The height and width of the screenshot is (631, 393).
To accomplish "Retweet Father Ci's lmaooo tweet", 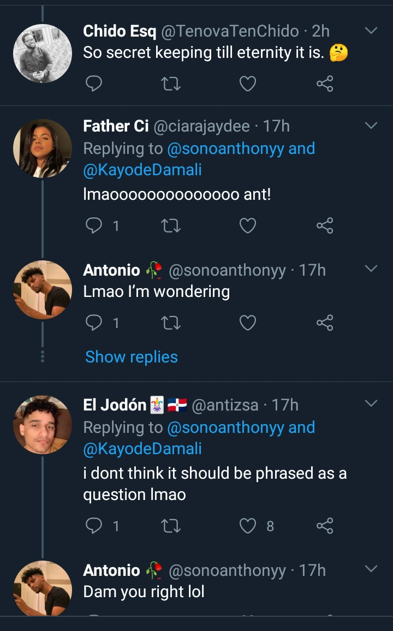I will point(171,225).
